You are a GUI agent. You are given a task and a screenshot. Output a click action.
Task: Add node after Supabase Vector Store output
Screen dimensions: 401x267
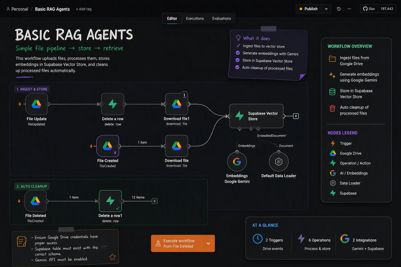pyautogui.click(x=296, y=116)
